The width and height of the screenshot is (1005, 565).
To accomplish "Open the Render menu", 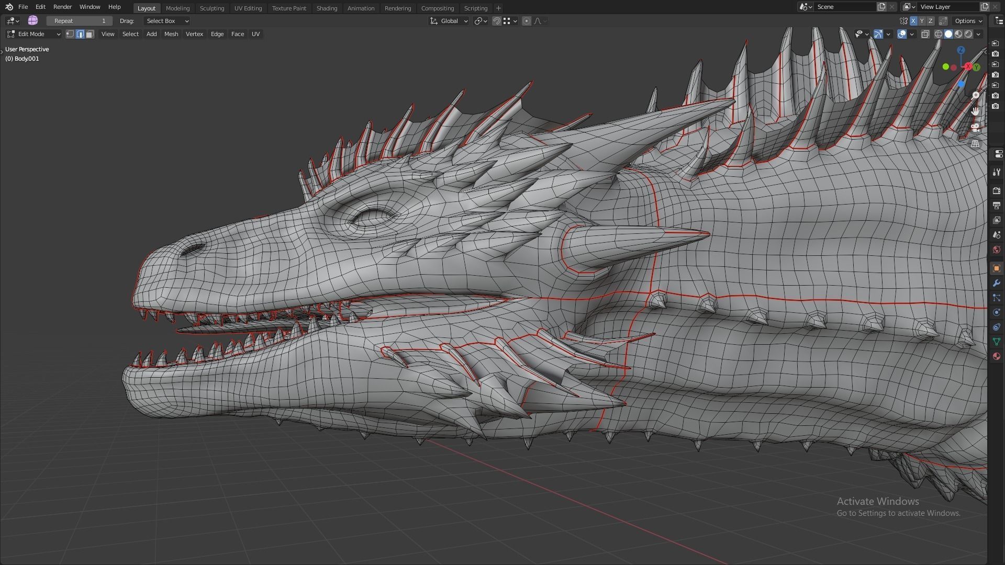I will pyautogui.click(x=62, y=7).
